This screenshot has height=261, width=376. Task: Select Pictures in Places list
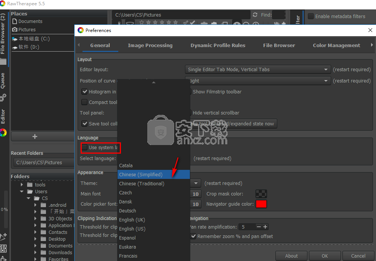click(27, 29)
